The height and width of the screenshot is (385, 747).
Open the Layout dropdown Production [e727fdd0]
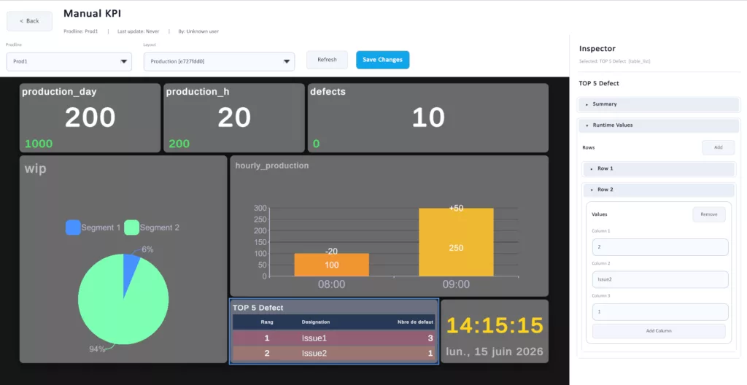point(219,61)
